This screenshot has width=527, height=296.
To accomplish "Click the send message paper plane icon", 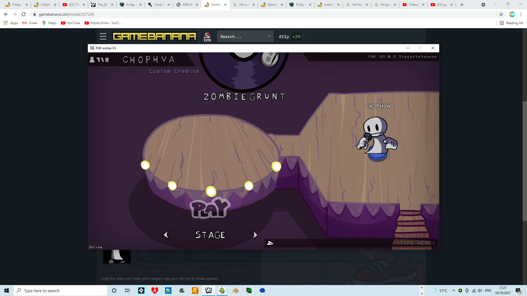I will click(270, 243).
